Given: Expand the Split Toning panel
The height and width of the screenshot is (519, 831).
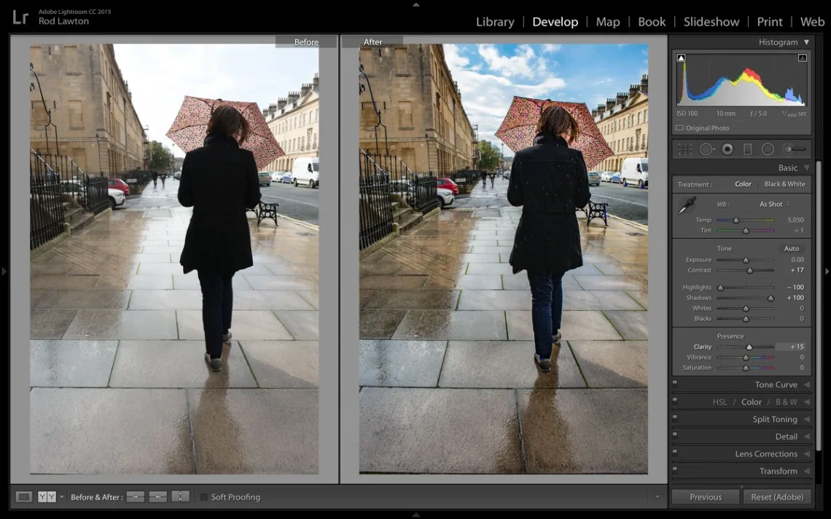Looking at the screenshot, I should (807, 419).
